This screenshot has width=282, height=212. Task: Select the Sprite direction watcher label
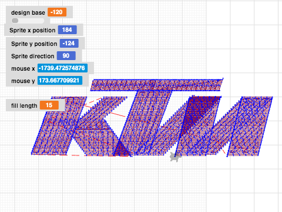(x=33, y=56)
